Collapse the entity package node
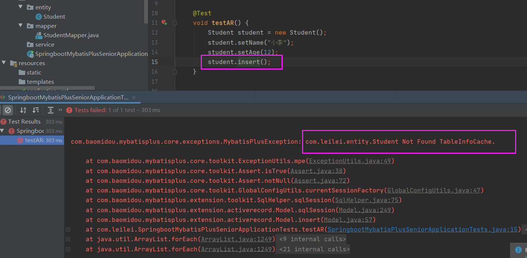 21,7
